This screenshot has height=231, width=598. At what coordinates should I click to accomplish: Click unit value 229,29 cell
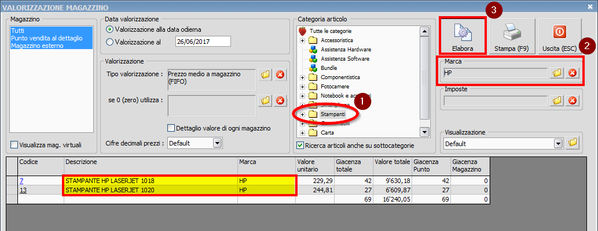315,180
